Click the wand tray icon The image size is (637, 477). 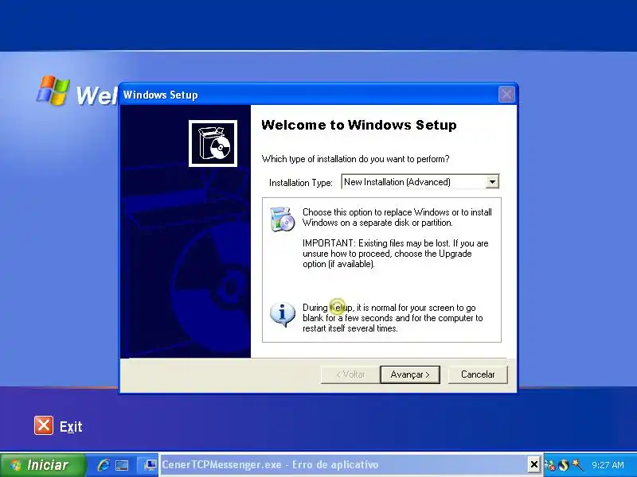pos(576,464)
